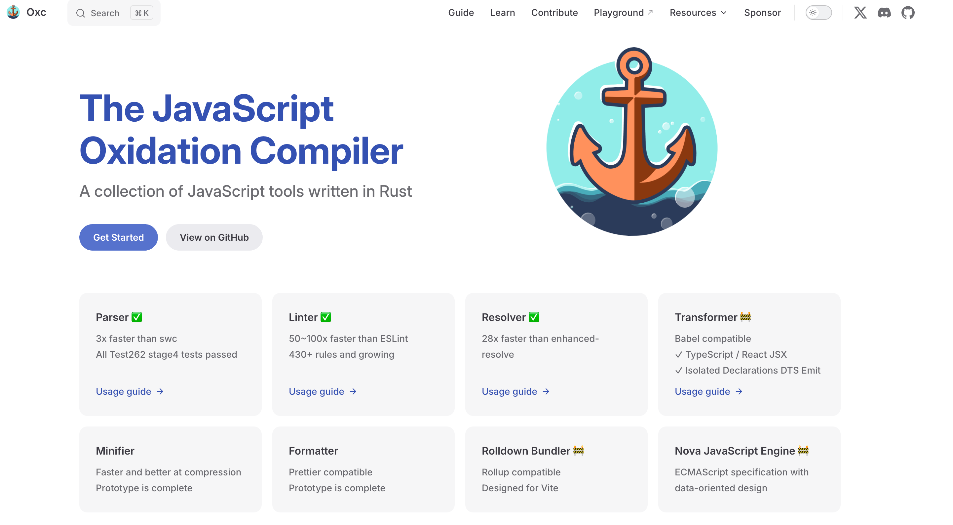This screenshot has width=953, height=525.
Task: Click the Playground external link arrow
Action: (x=650, y=12)
